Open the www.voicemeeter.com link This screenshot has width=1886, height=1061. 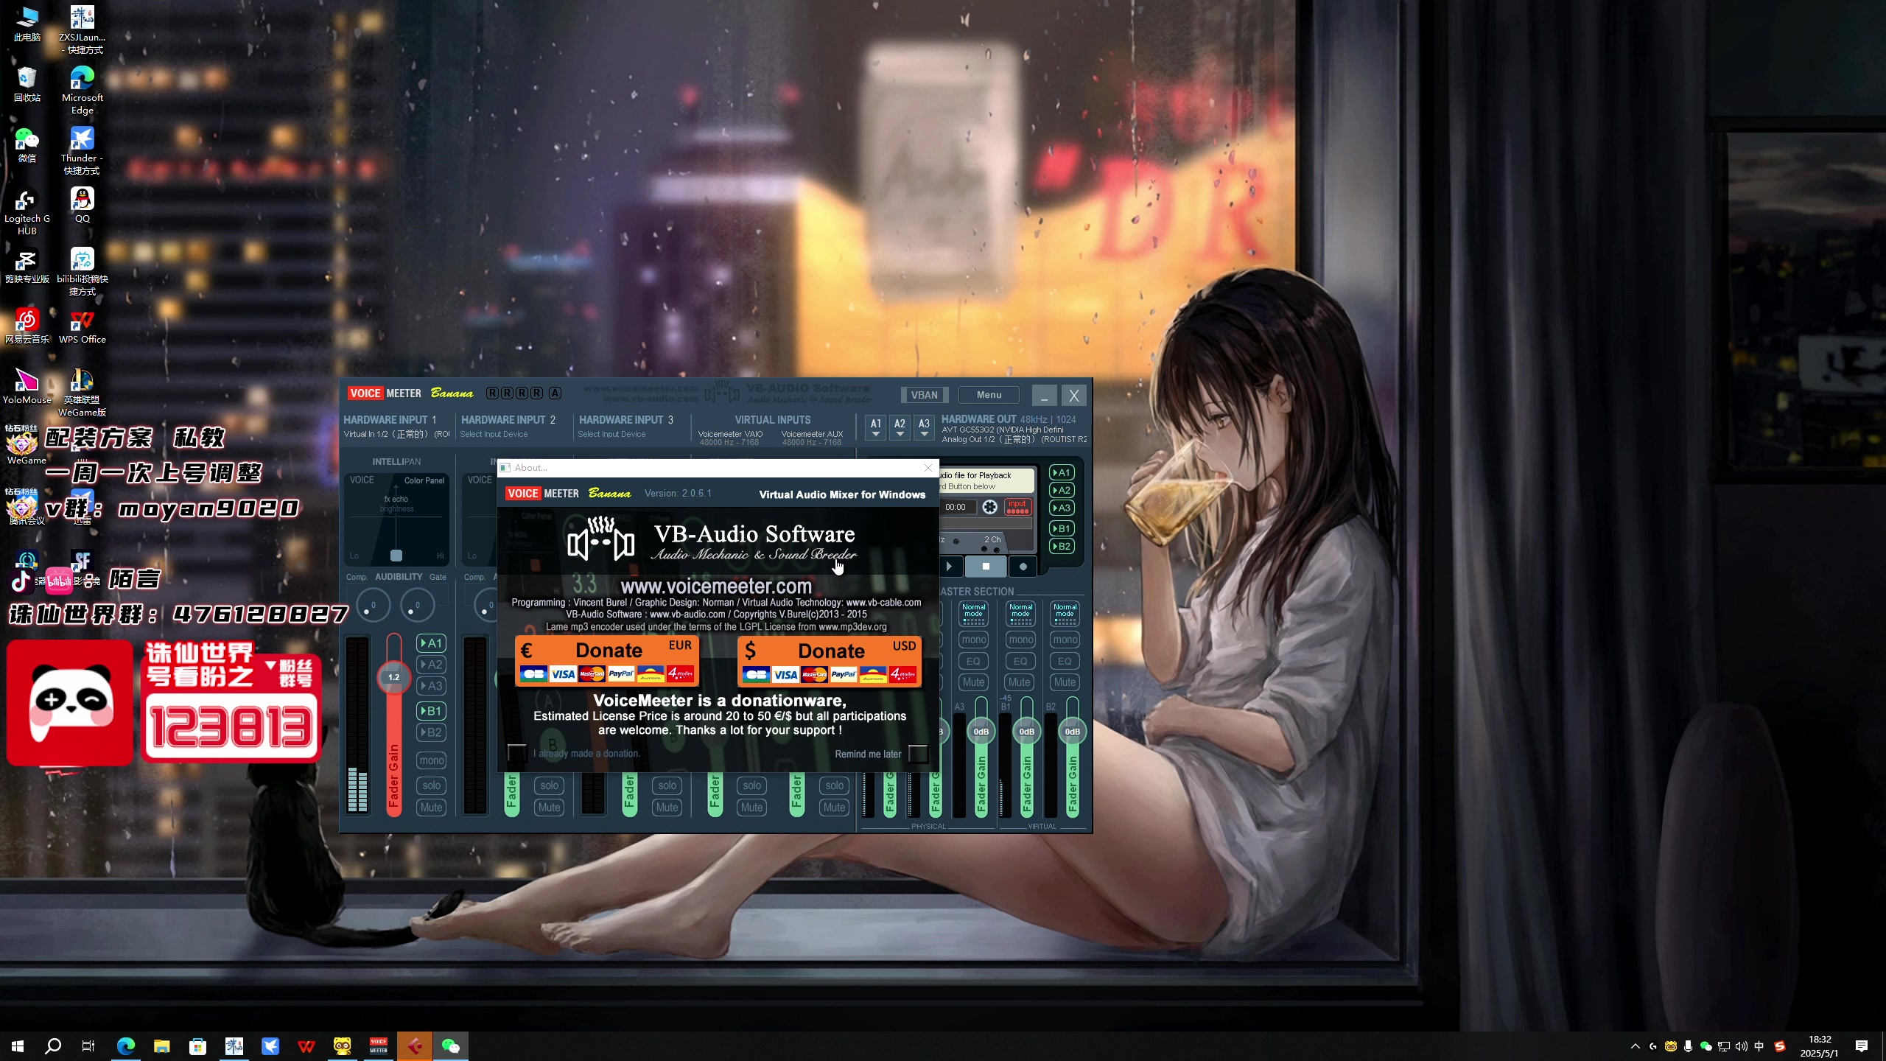click(716, 586)
